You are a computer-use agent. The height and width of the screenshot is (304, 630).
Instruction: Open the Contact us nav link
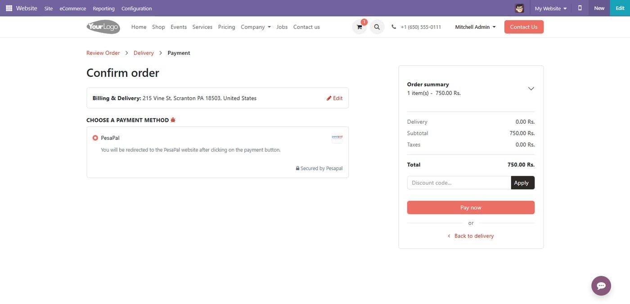click(x=306, y=27)
